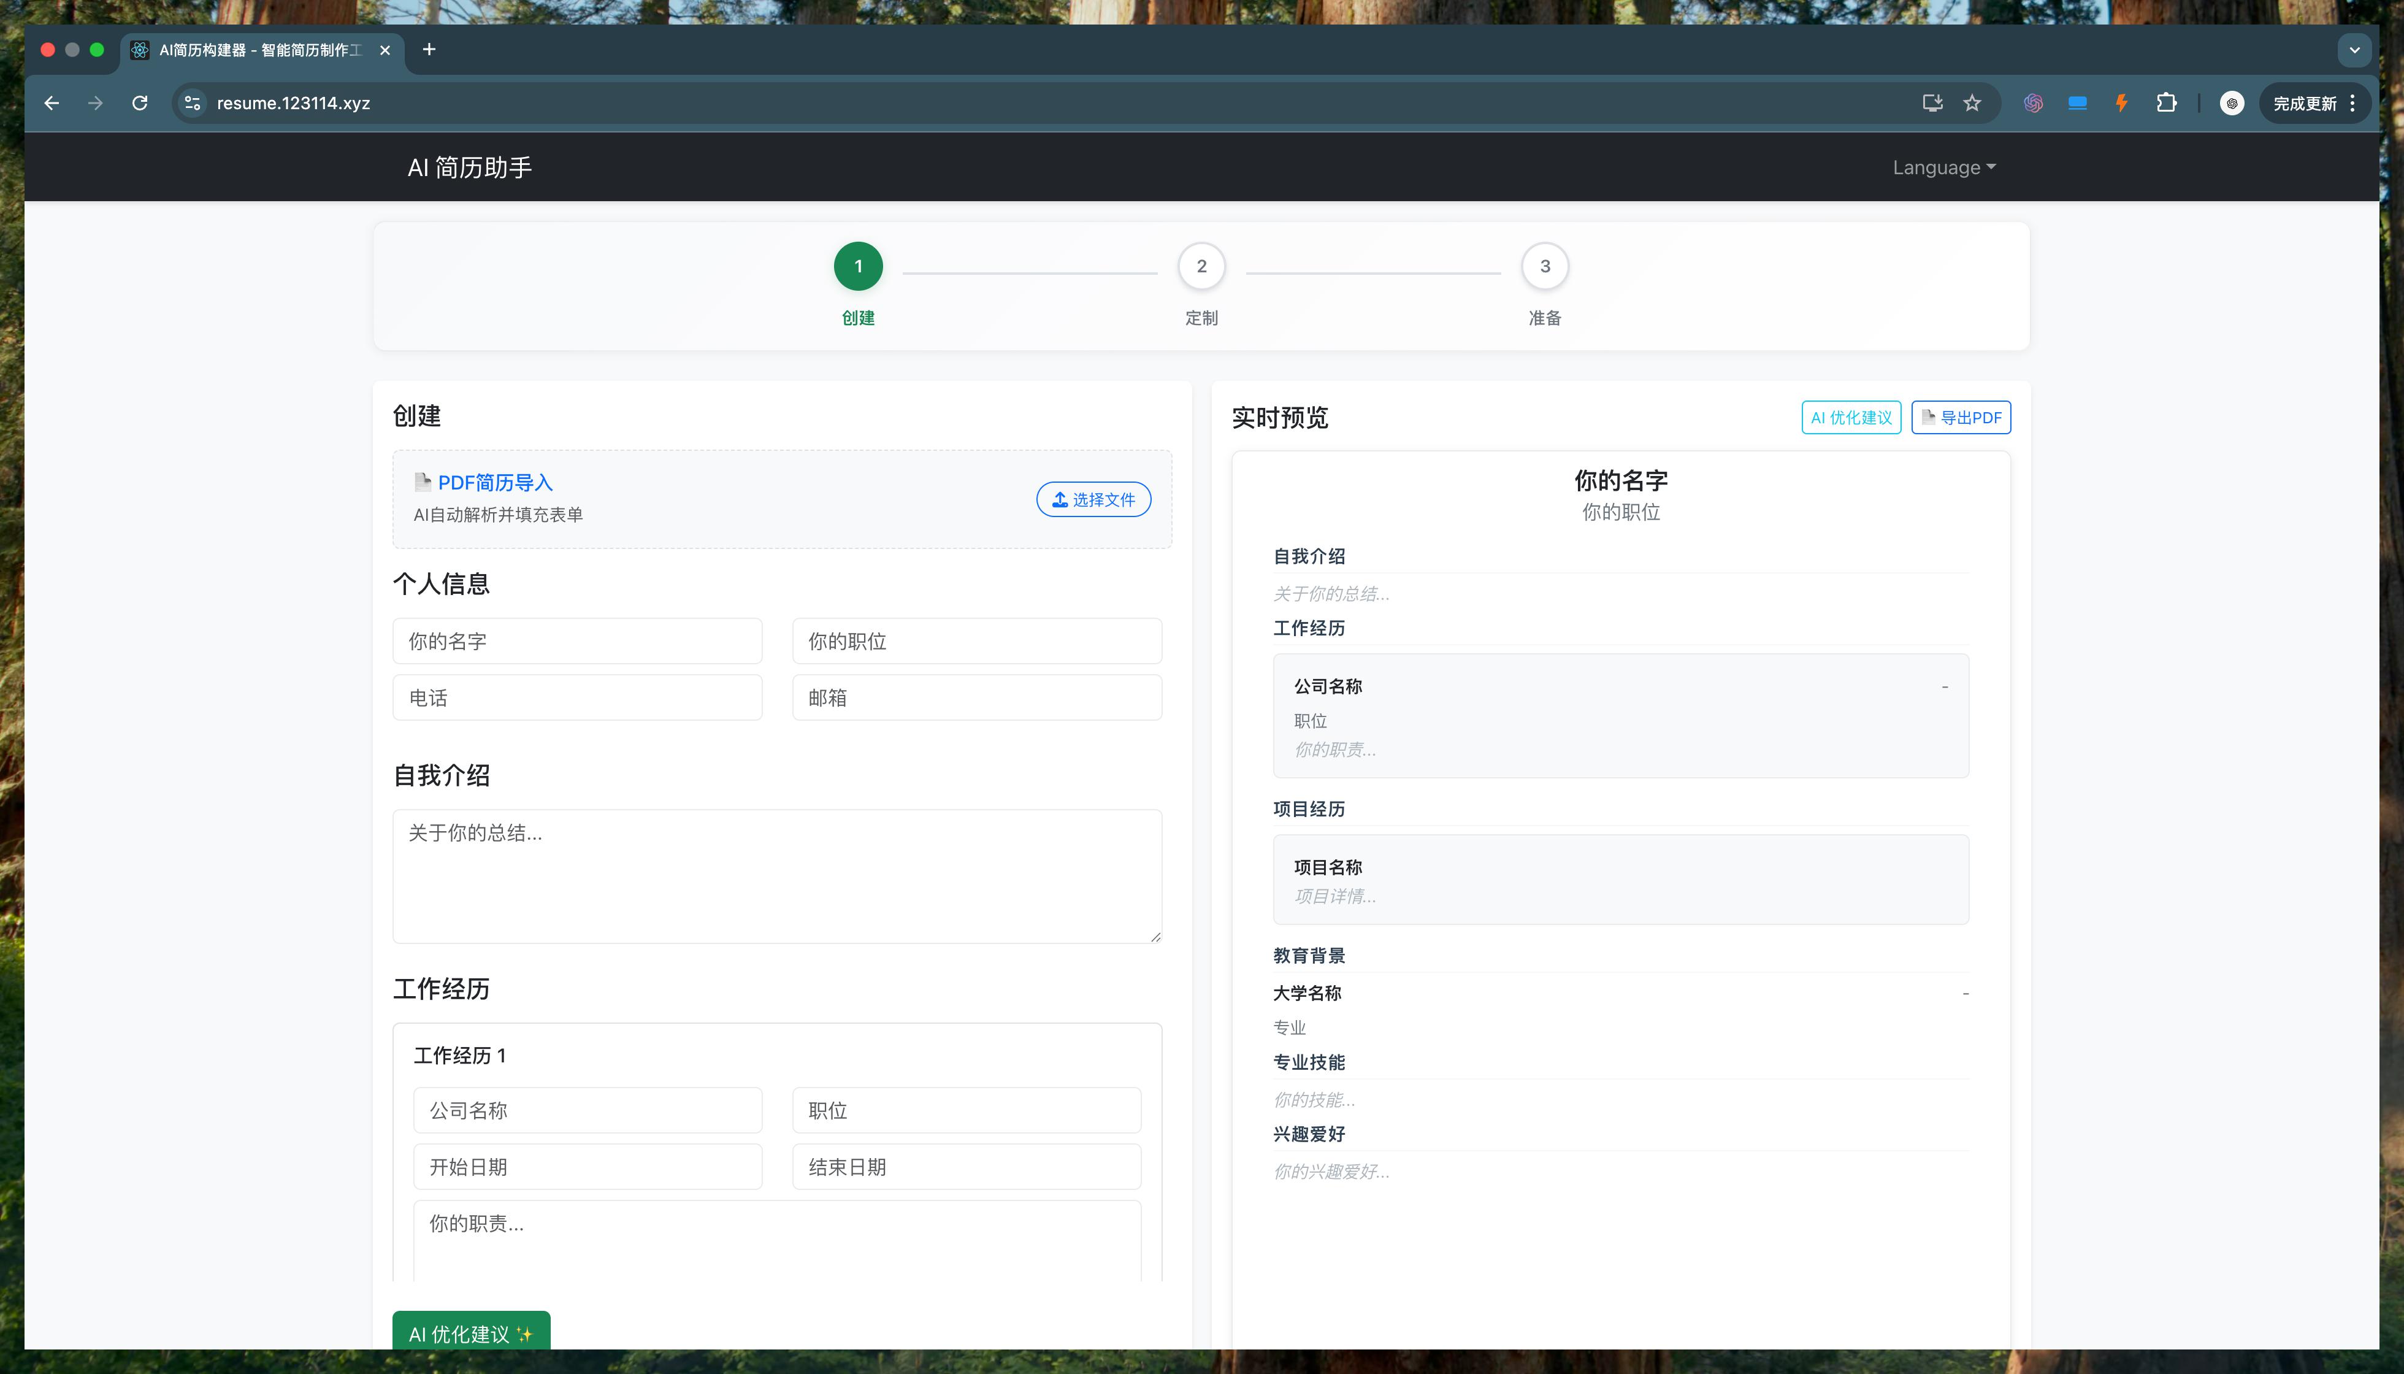Focus the 电话 input field
The width and height of the screenshot is (2404, 1374).
pyautogui.click(x=578, y=697)
